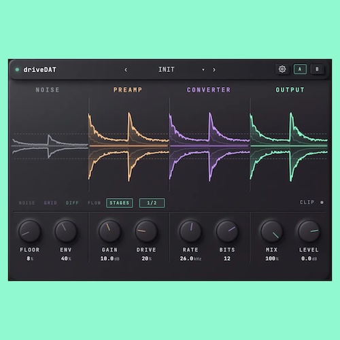The image size is (340, 340).
Task: Switch to preset slot B
Action: pos(317,69)
